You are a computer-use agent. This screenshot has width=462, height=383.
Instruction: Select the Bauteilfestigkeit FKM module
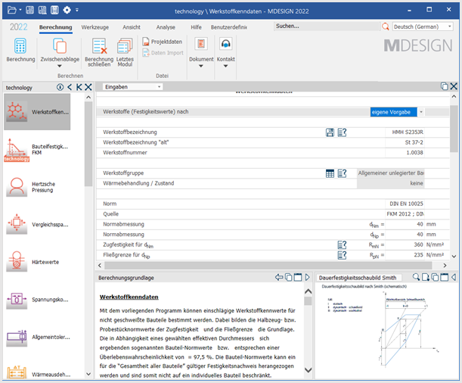[x=37, y=149]
